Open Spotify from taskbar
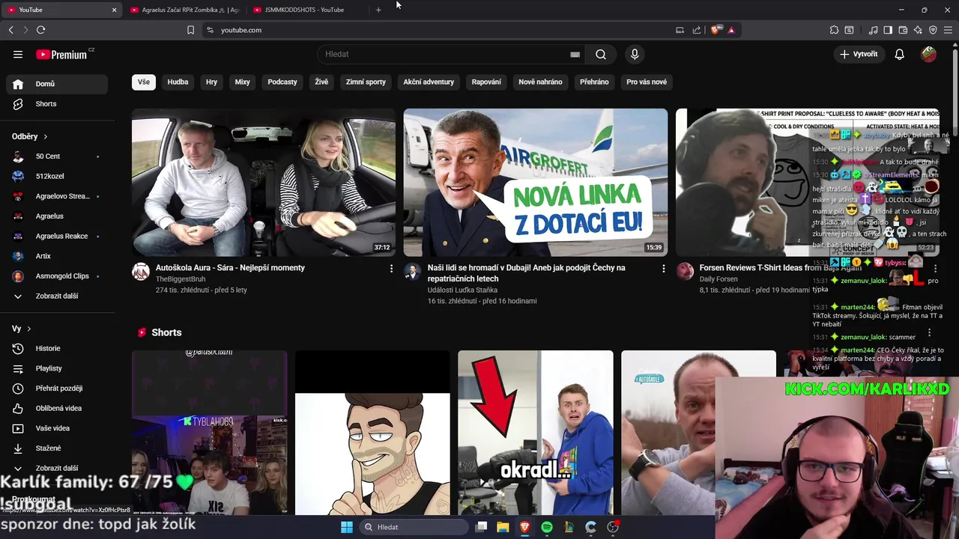This screenshot has width=959, height=539. [547, 527]
